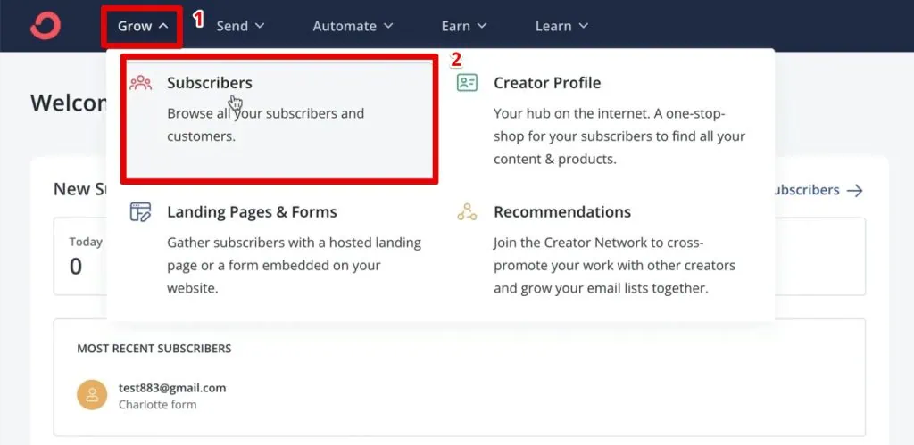Click the Landing Pages & Forms icon
The width and height of the screenshot is (914, 445).
[x=140, y=212]
